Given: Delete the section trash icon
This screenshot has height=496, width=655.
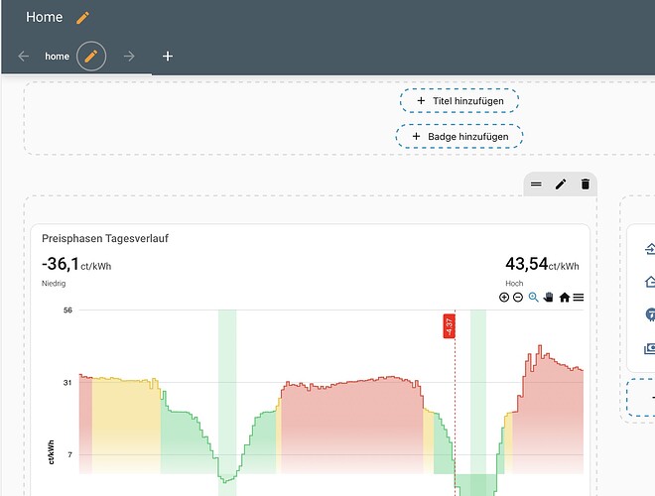Looking at the screenshot, I should [586, 185].
